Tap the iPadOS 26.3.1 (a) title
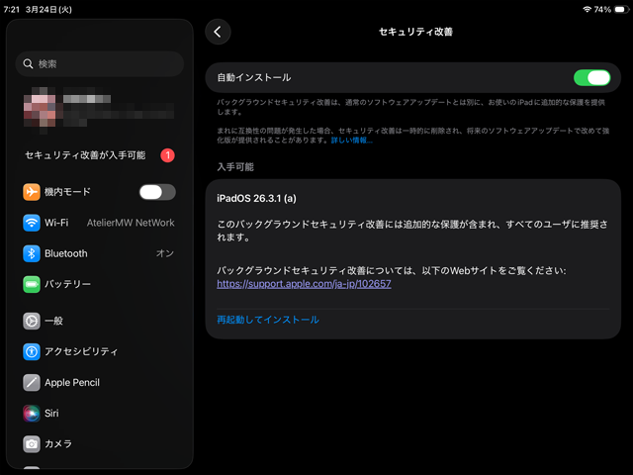 coord(256,198)
